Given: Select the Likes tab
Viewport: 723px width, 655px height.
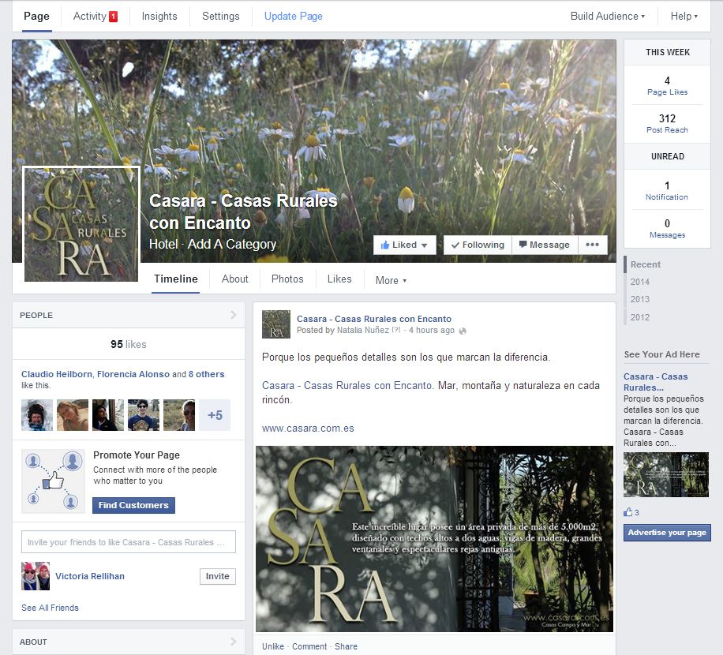Looking at the screenshot, I should click(339, 279).
